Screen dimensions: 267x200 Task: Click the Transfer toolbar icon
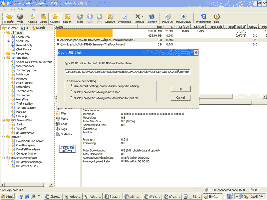tap(9, 18)
